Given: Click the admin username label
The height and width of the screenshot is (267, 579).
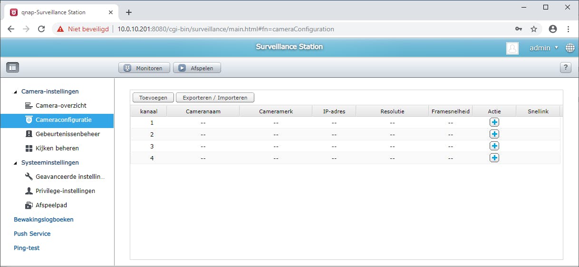Looking at the screenshot, I should point(540,48).
